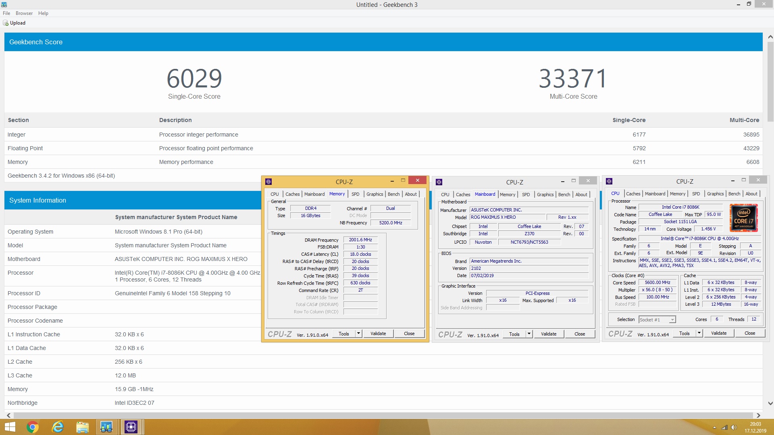Launch Google Chrome from taskbar
Screen dimensions: 774x435
[33, 427]
